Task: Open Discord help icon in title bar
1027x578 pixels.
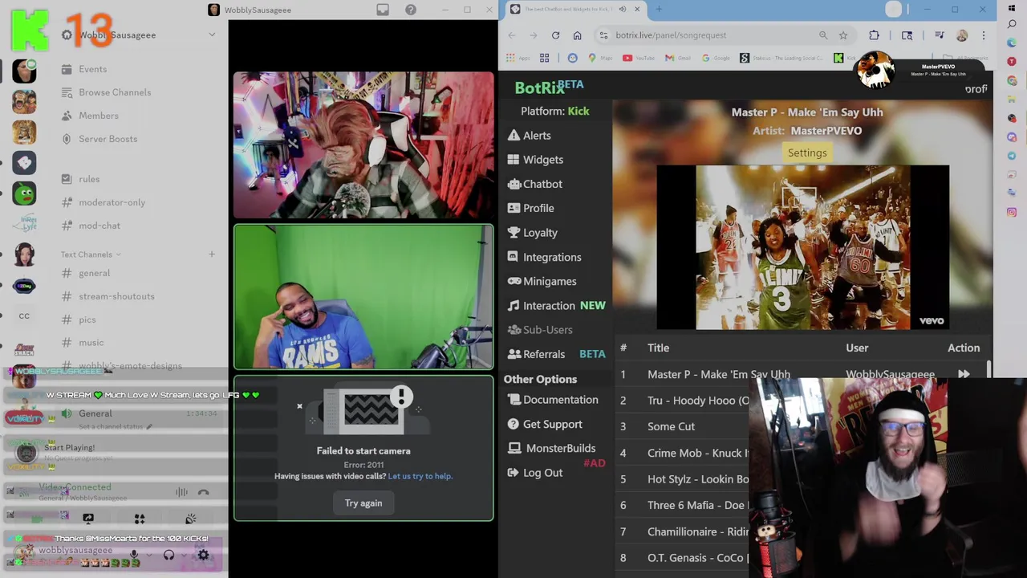Action: 411,10
